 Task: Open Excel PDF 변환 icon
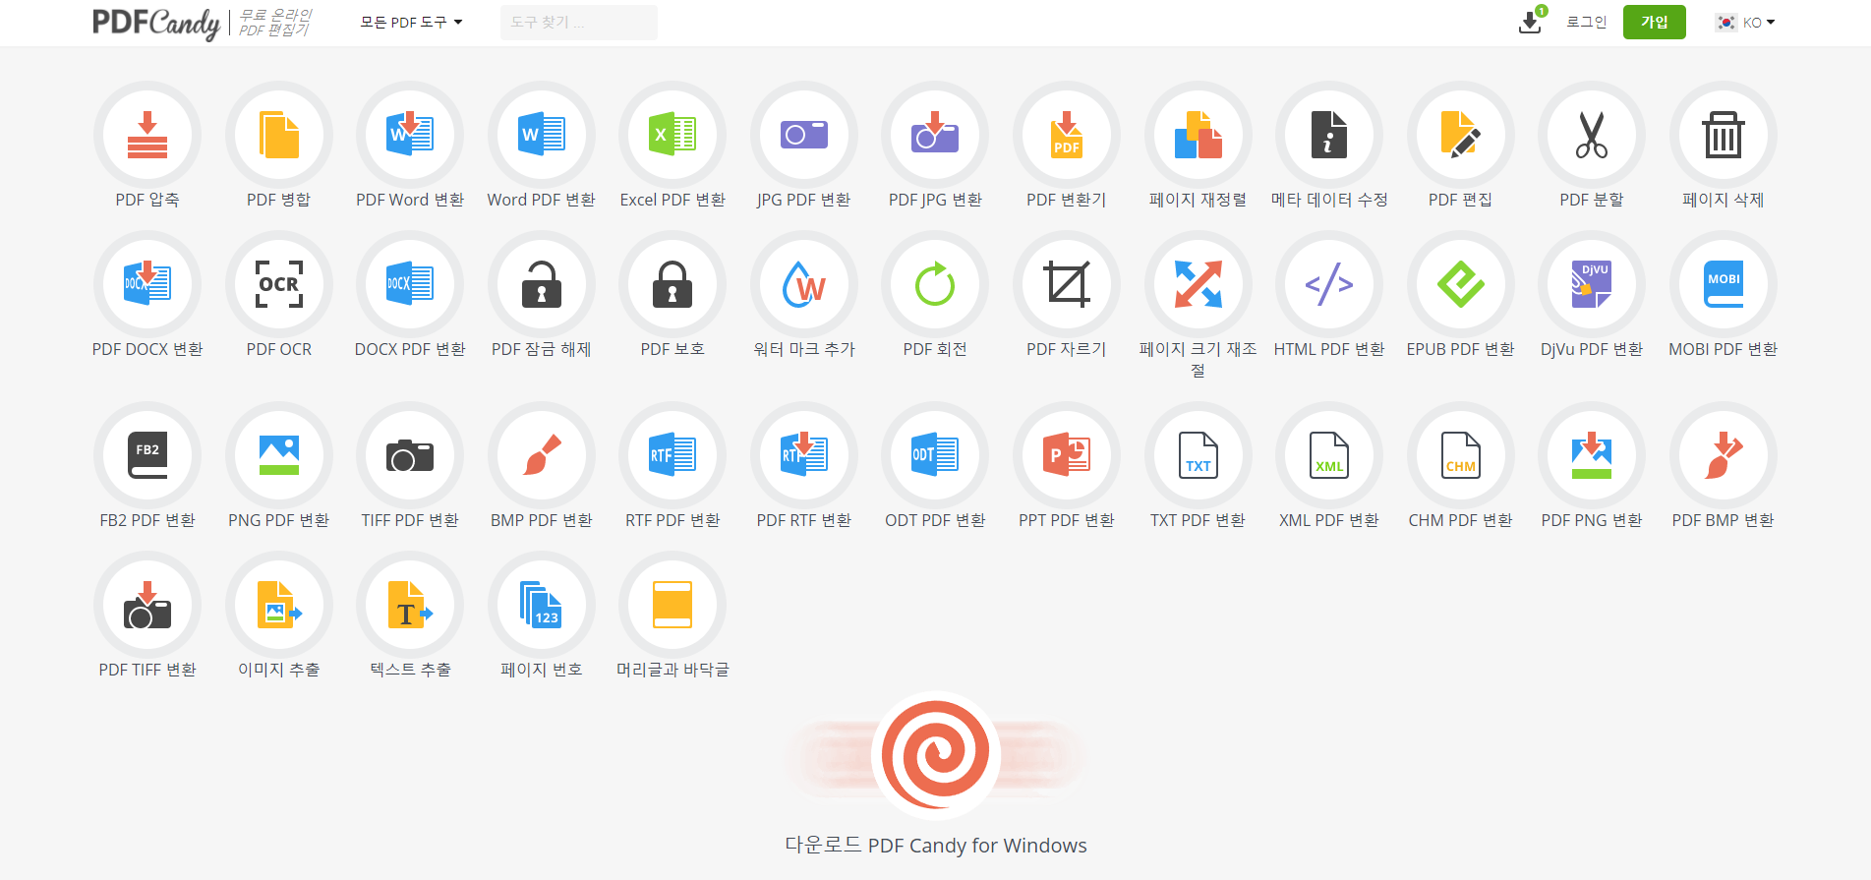672,135
